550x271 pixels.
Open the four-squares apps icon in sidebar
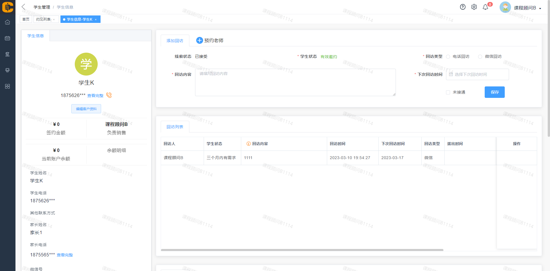point(7,86)
